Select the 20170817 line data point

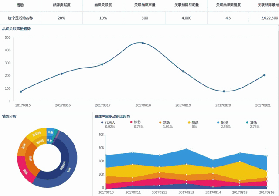pos(102,64)
